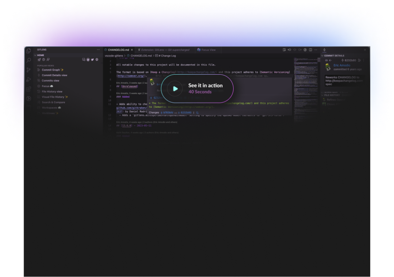This screenshot has height=277, width=394.
Task: Switch to the Focus View tab
Action: click(x=208, y=50)
